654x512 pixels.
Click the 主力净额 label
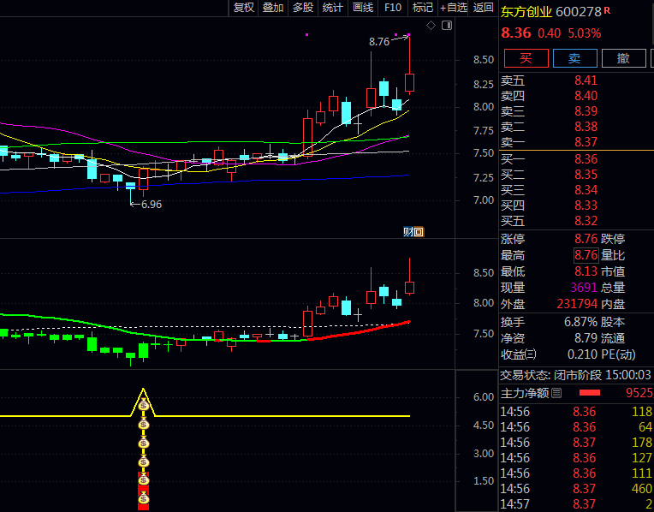525,393
